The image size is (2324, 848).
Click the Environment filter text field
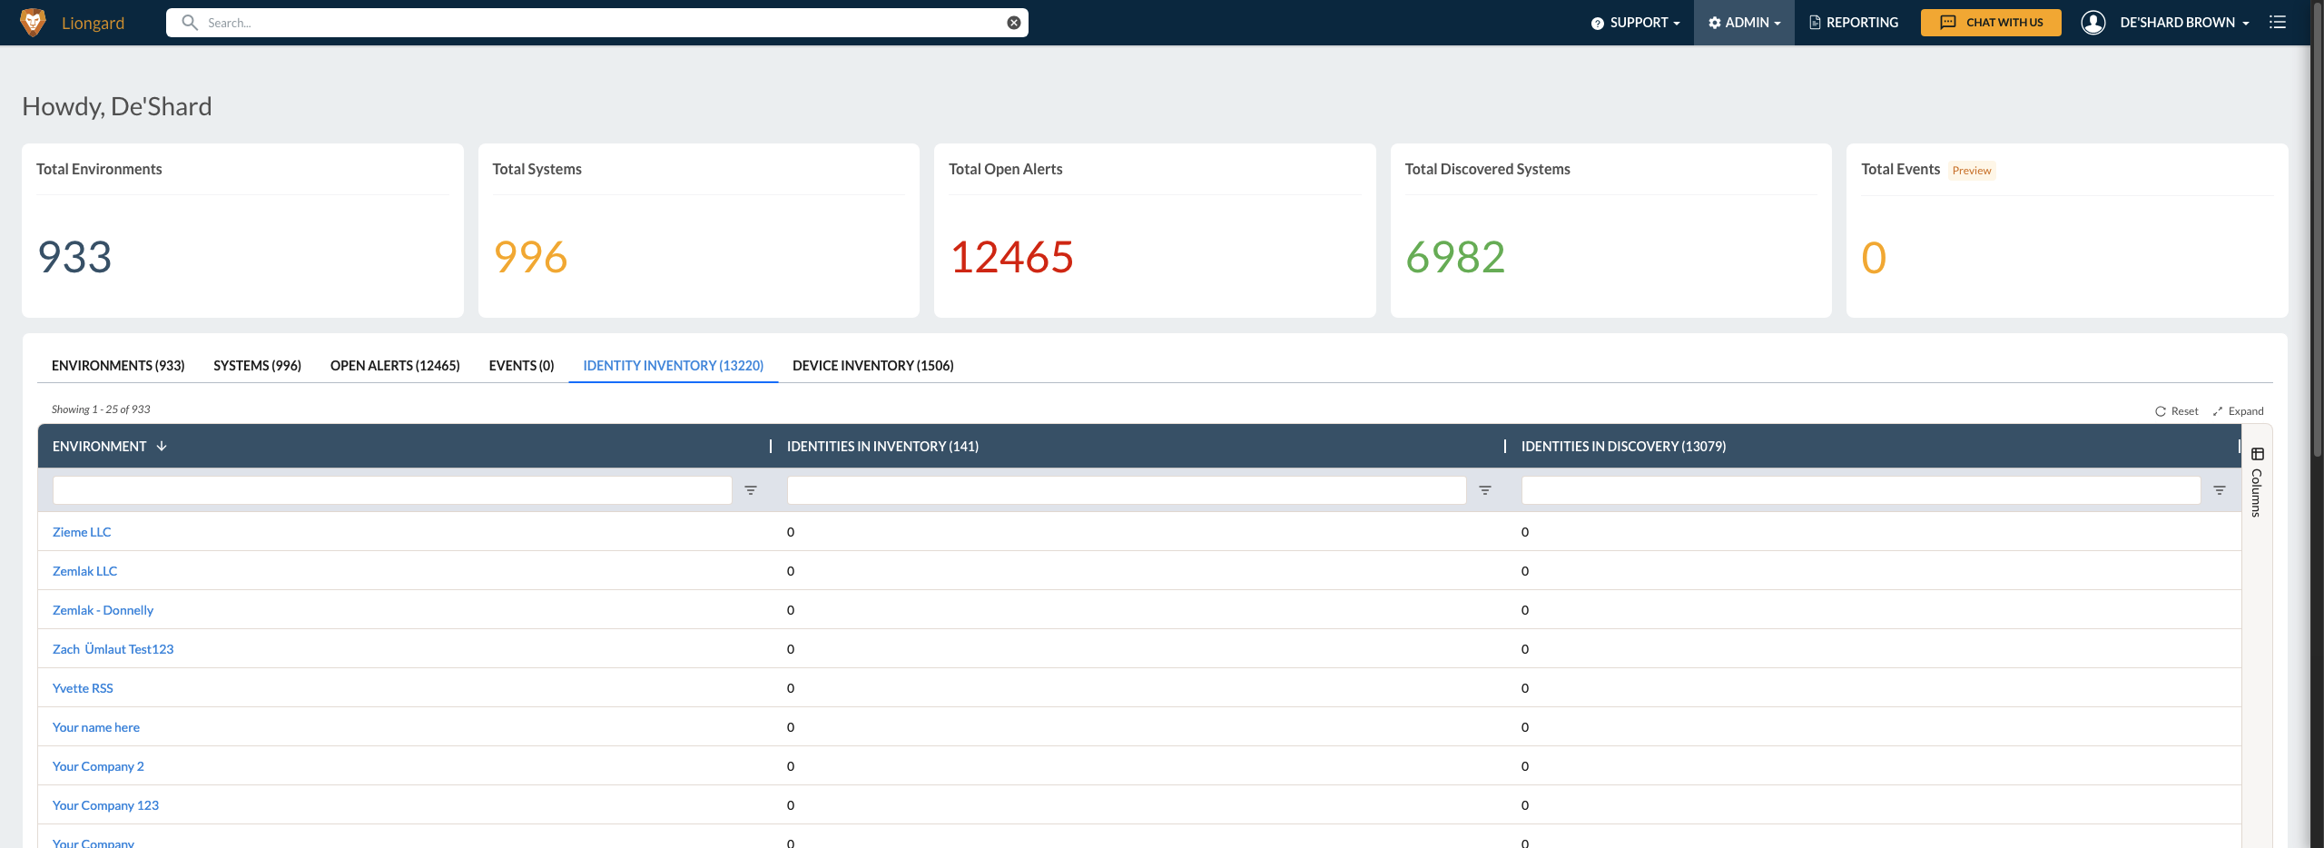click(392, 490)
